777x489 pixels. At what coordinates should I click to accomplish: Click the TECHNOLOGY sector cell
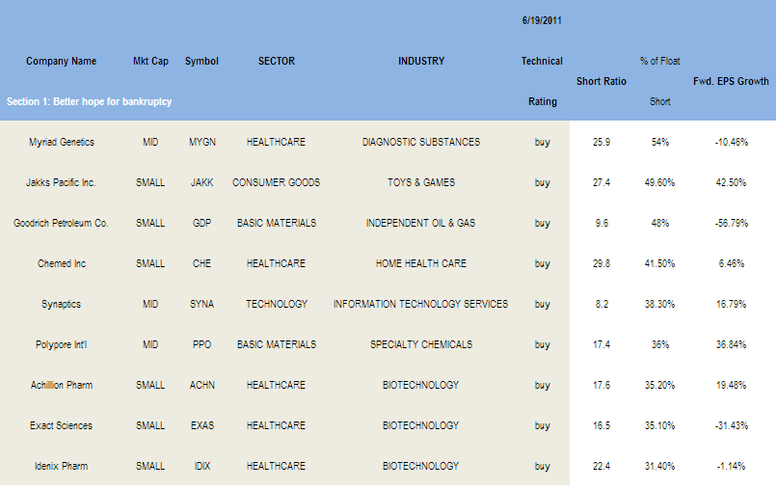[x=277, y=304]
